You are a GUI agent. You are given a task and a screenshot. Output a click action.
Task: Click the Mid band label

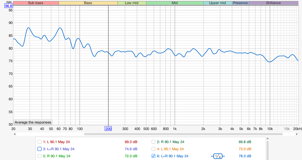pyautogui.click(x=175, y=3)
